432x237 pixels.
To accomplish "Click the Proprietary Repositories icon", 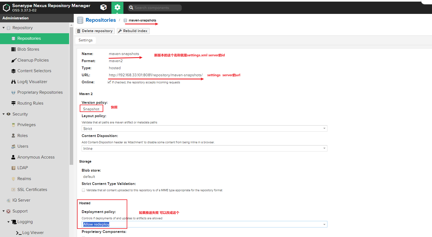I will (x=13, y=93).
